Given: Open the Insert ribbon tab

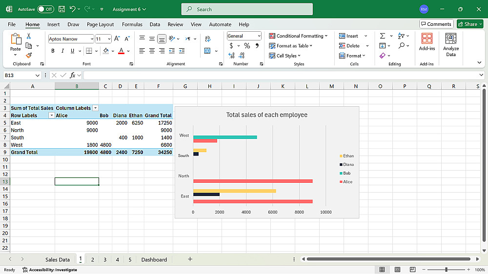Looking at the screenshot, I should tap(54, 24).
